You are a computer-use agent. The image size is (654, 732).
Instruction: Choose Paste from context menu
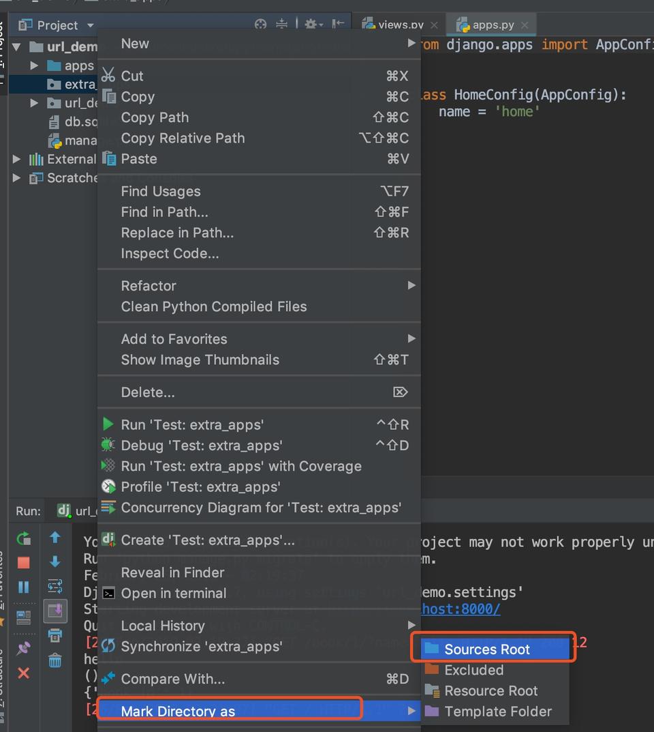click(x=259, y=159)
